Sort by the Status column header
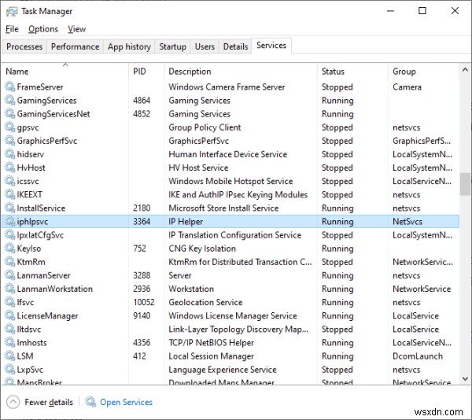472x420 pixels. tap(352, 72)
